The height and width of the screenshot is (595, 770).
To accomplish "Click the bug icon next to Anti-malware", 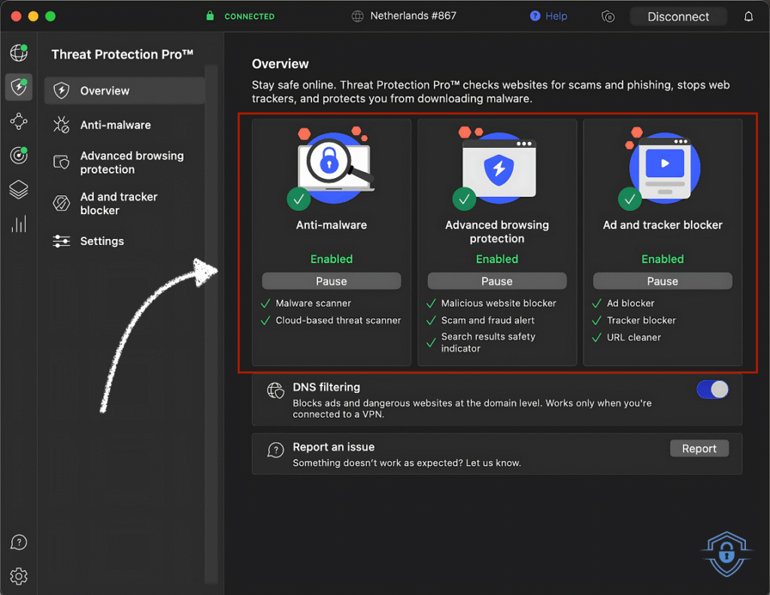I will (x=62, y=125).
